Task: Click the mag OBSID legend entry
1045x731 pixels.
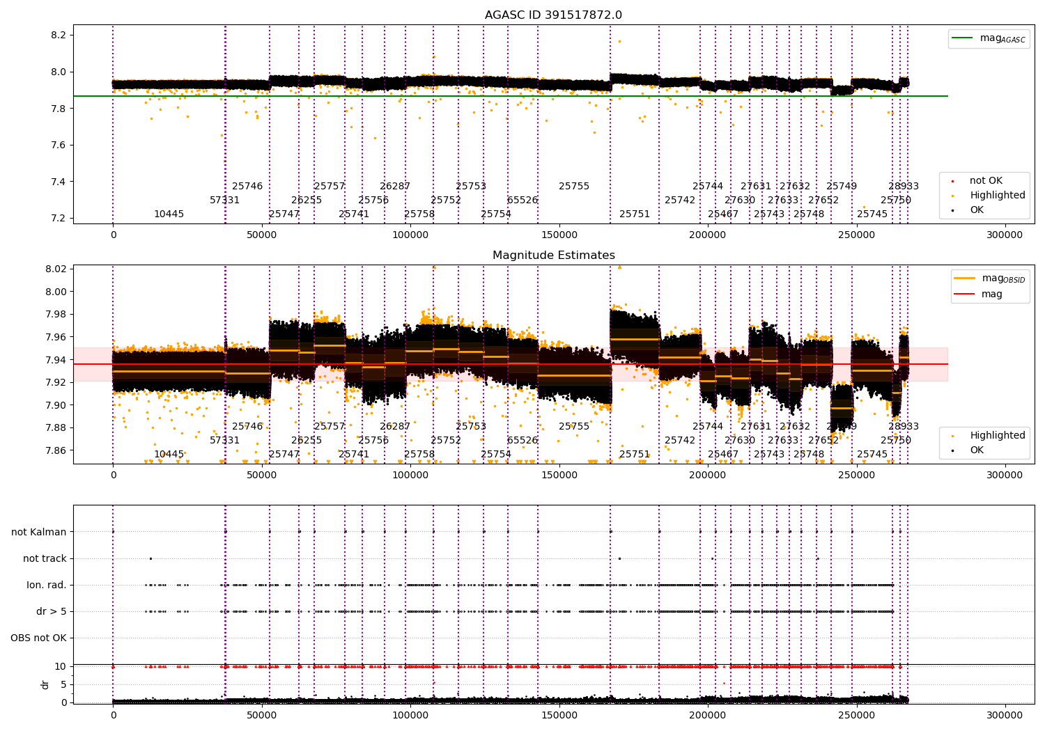Action: [x=989, y=278]
